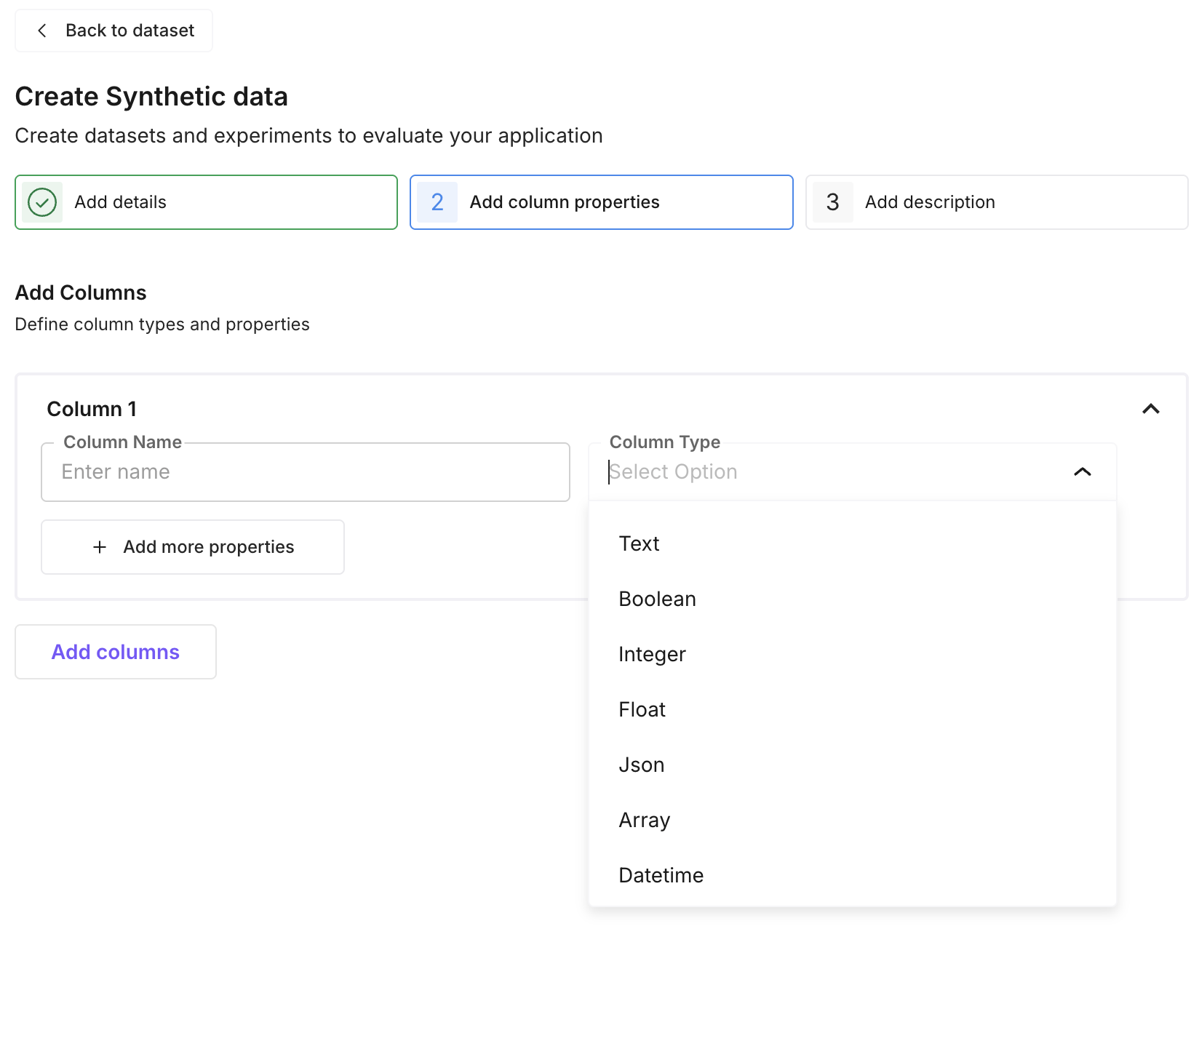1199x1049 pixels.
Task: Select the Boolean column type
Action: click(657, 599)
